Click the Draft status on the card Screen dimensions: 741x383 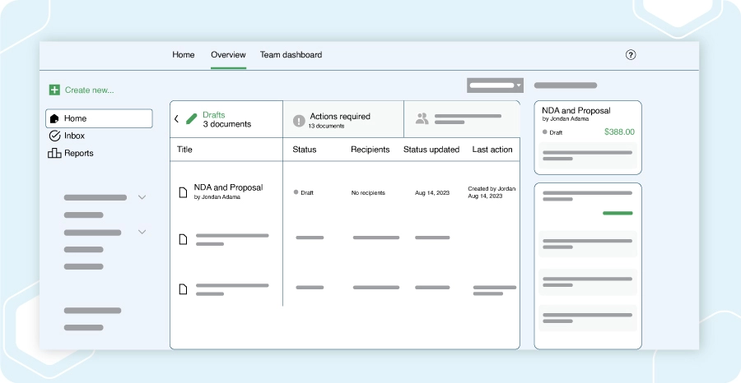(x=552, y=132)
